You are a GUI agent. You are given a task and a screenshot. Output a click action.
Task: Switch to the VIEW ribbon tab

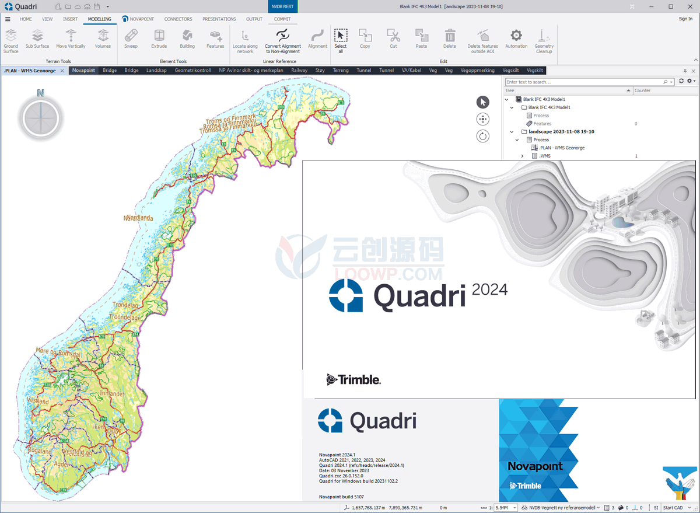[x=47, y=19]
